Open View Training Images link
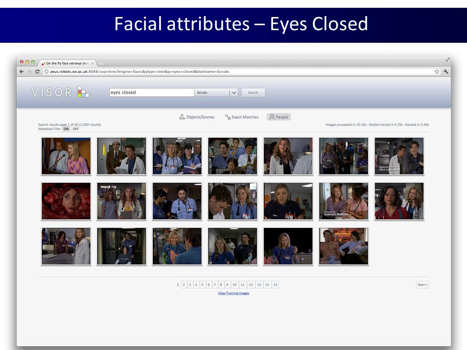 point(233,293)
